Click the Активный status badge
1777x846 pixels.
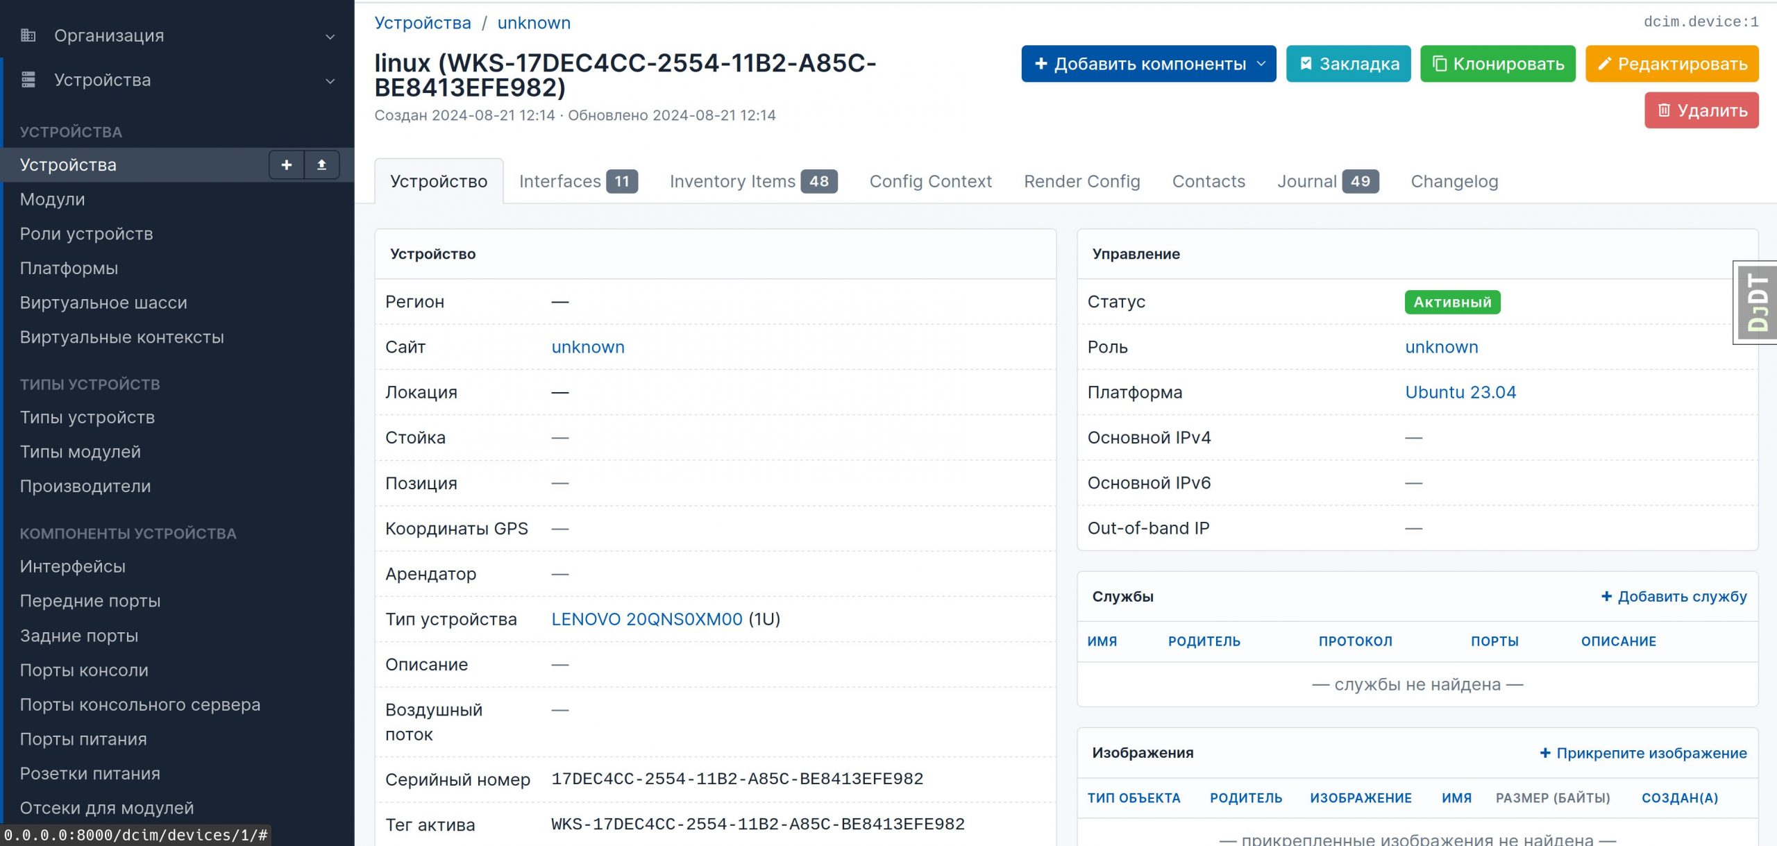1452,303
